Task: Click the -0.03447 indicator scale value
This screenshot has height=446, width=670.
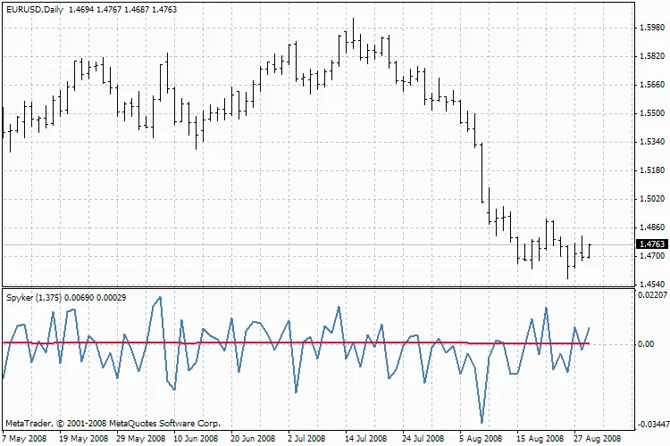Action: [x=653, y=425]
